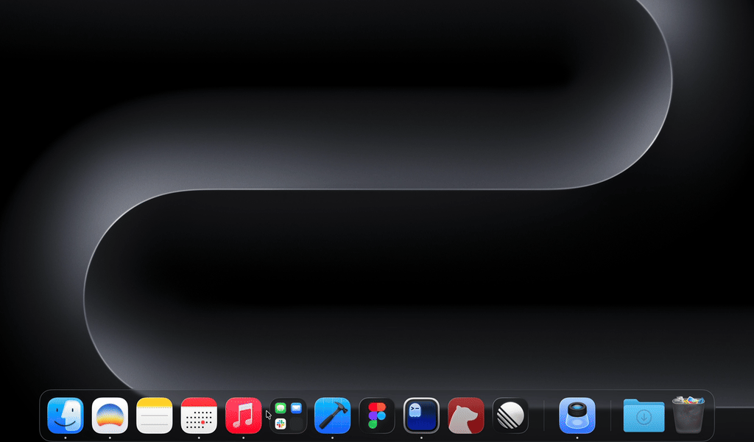The image size is (754, 442).
Task: Open Finder from the Dock
Action: click(66, 415)
